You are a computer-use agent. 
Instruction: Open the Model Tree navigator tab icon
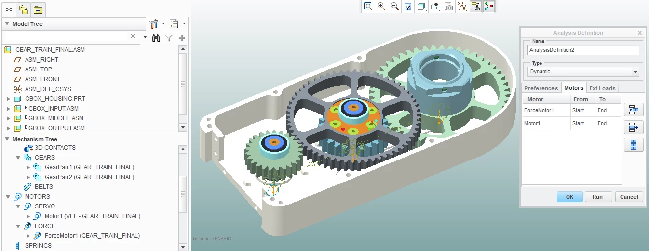9,9
